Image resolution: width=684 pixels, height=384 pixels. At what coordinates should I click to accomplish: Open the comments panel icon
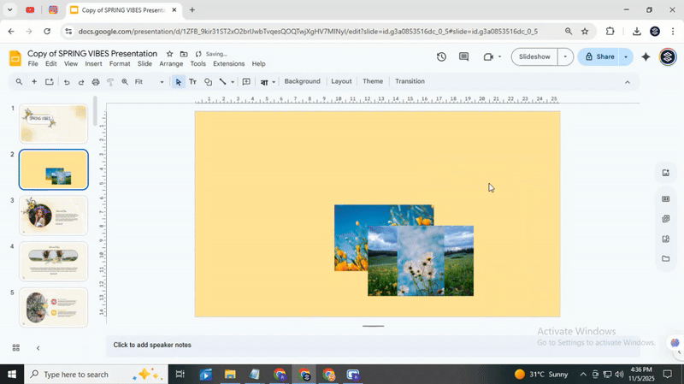click(x=464, y=57)
